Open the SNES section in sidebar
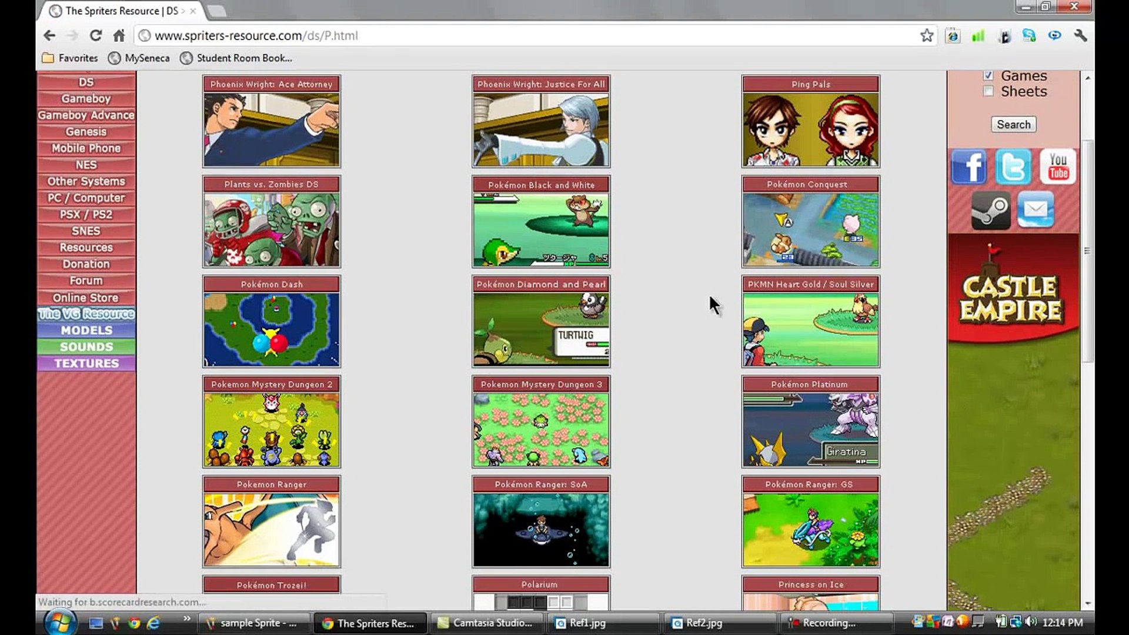 (x=86, y=231)
